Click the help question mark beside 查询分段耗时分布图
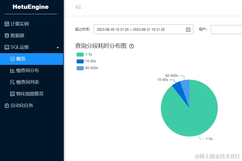 (x=132, y=46)
